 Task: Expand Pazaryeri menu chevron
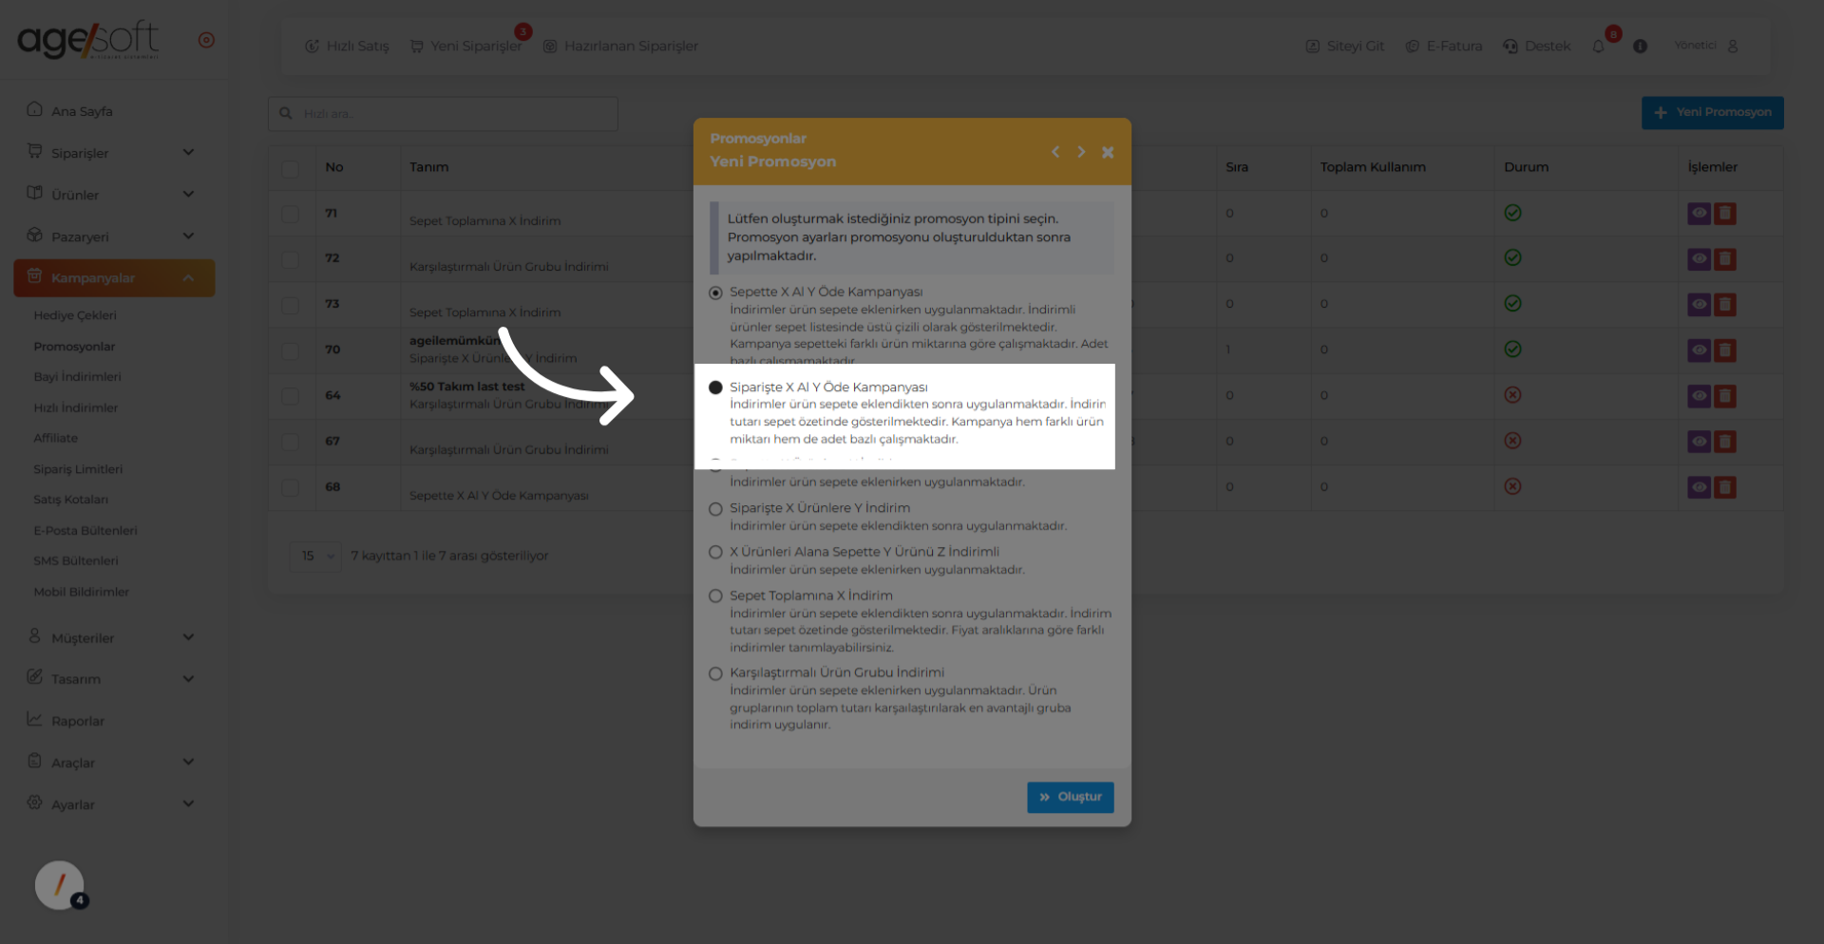tap(188, 236)
